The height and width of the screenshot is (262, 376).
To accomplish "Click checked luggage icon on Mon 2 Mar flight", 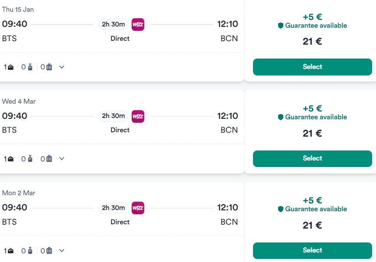I will tap(49, 251).
